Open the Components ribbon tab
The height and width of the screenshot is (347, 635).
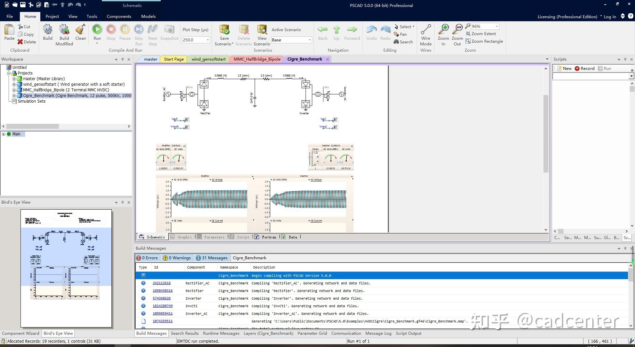click(x=119, y=17)
